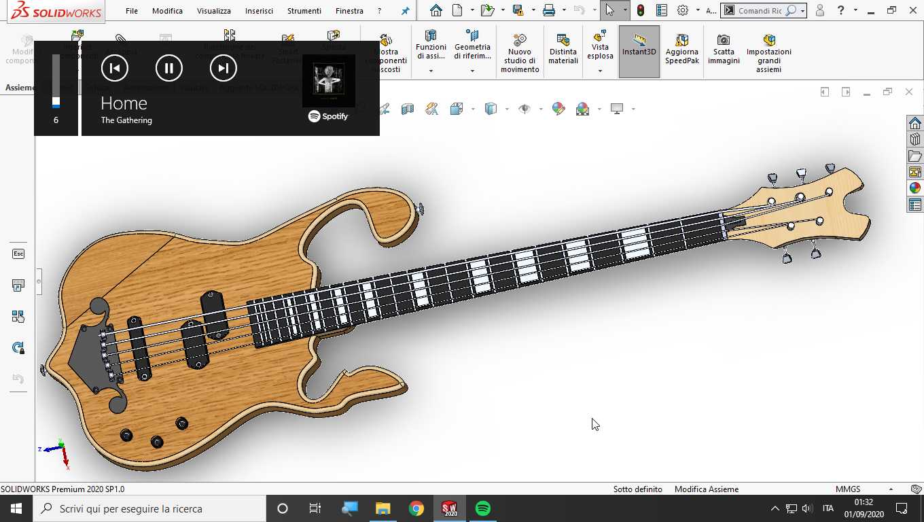Open Impostazioni grandi assiemi
The height and width of the screenshot is (522, 924).
coord(769,52)
